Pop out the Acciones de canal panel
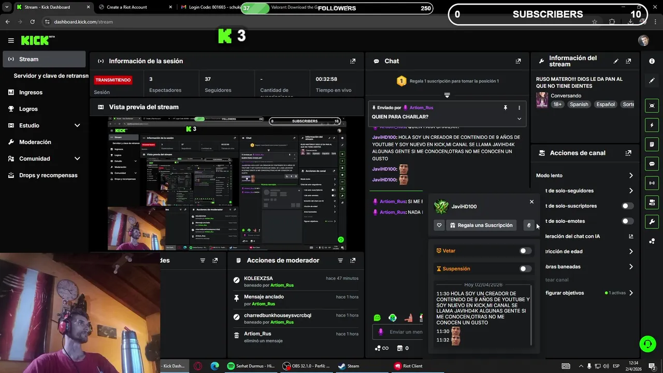The width and height of the screenshot is (663, 373). (x=628, y=153)
